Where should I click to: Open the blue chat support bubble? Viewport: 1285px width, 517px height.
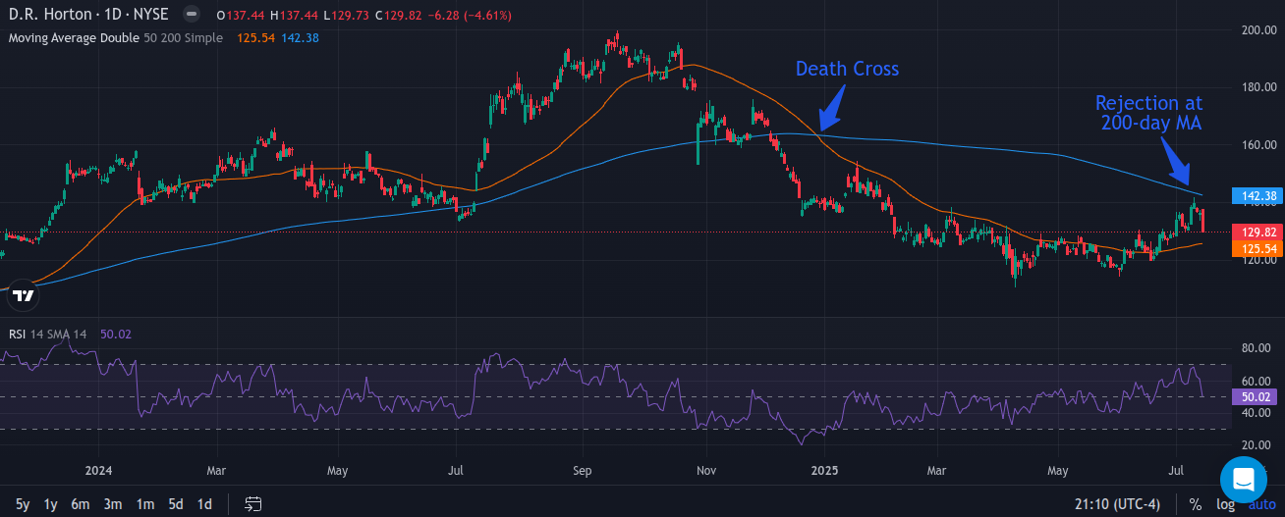pos(1243,479)
